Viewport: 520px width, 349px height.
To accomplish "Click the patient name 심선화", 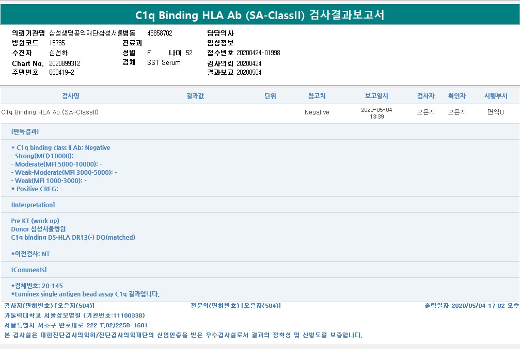I will [58, 53].
